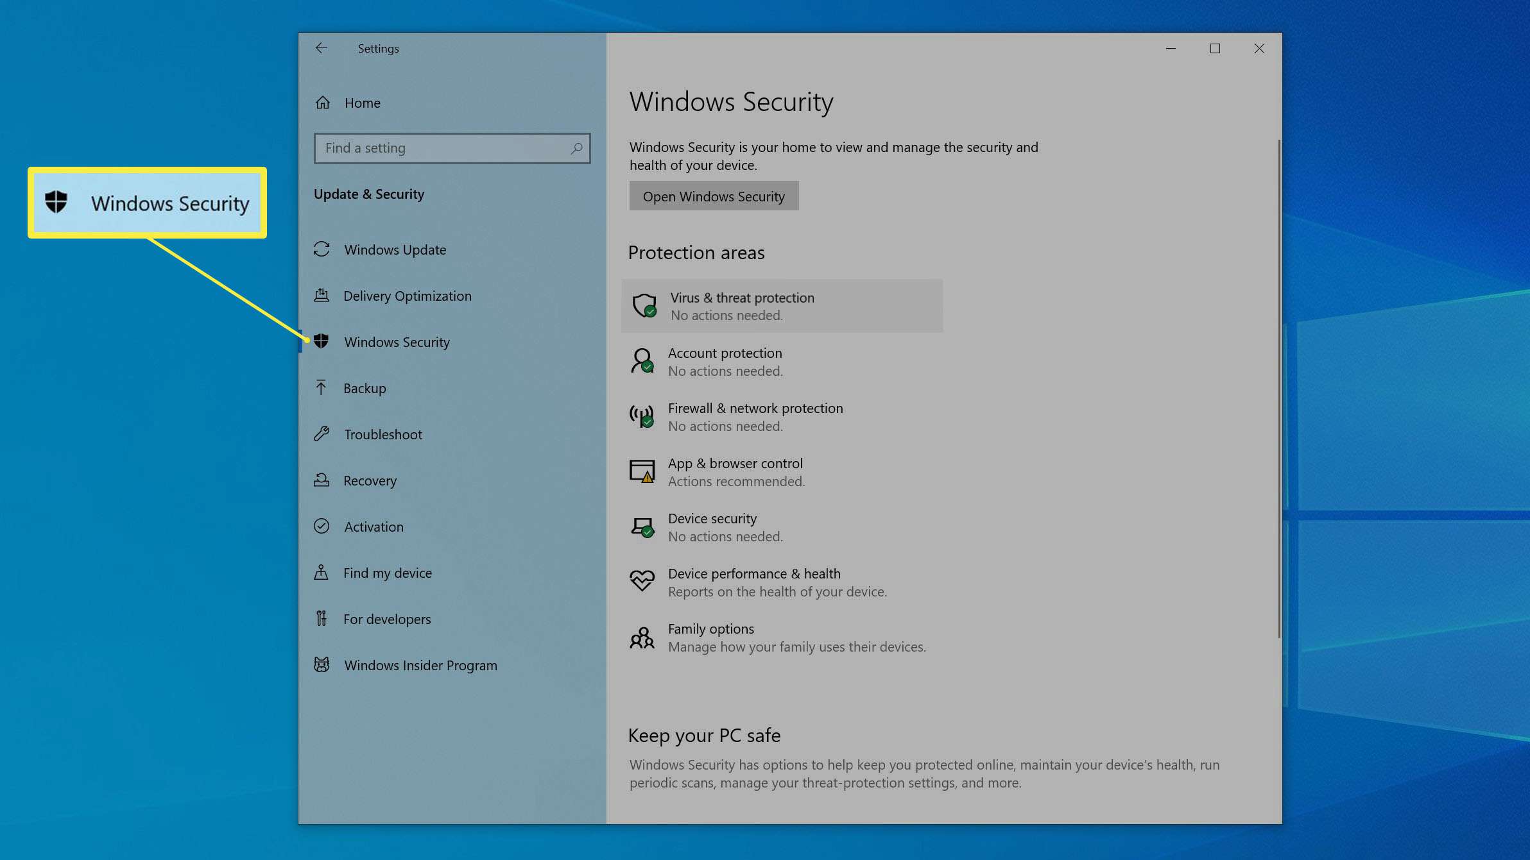Click the Find my device icon
The height and width of the screenshot is (860, 1530).
tap(321, 572)
